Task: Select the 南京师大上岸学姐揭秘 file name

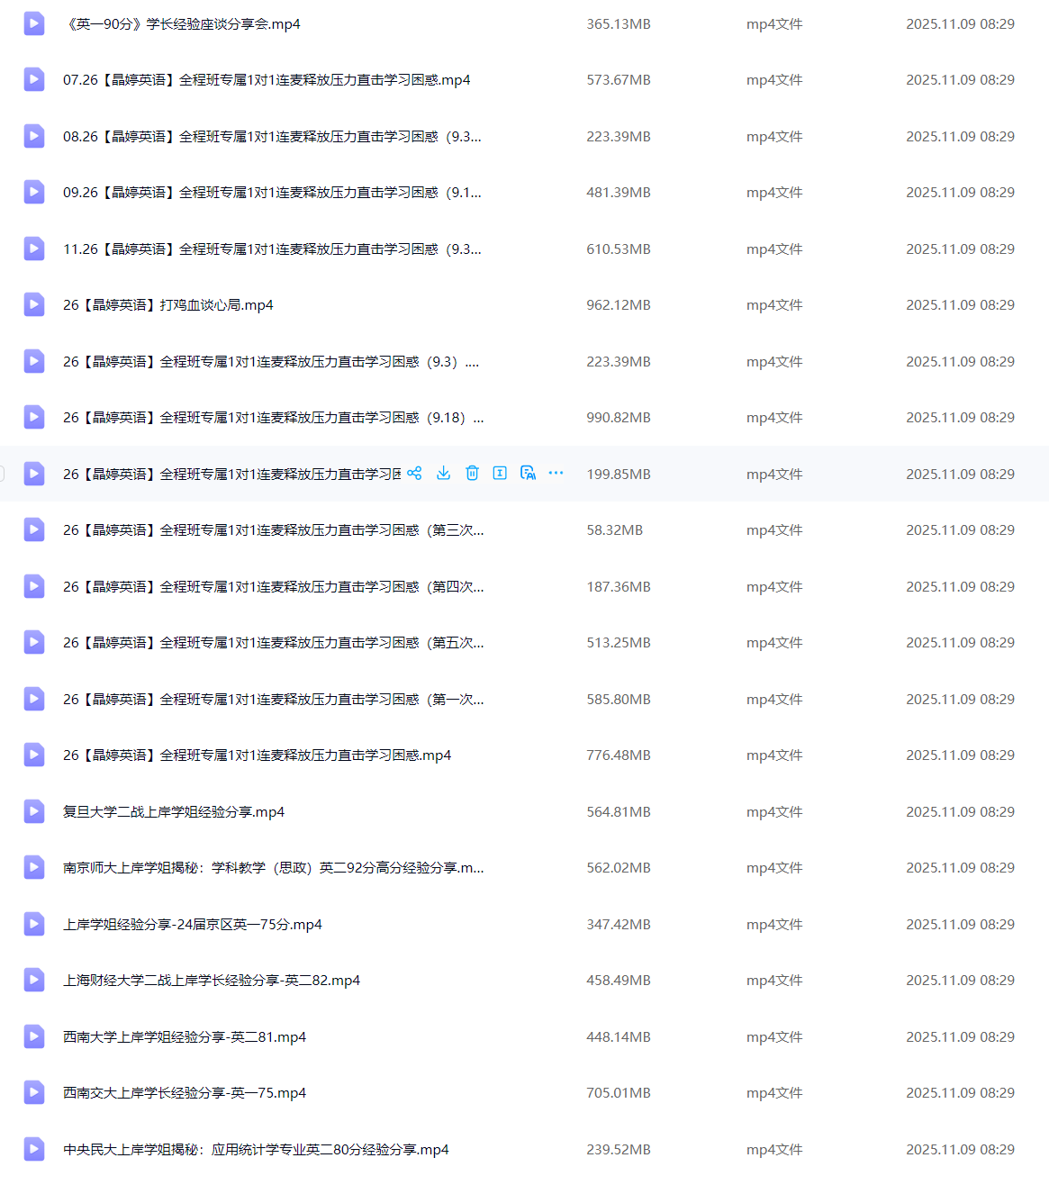Action: [273, 868]
